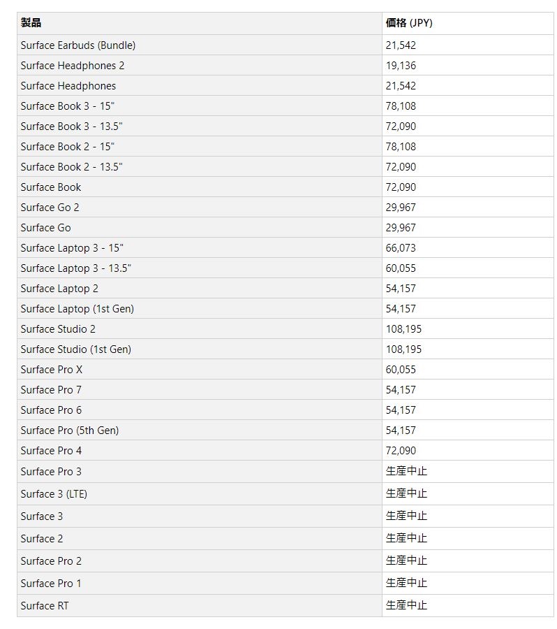Click the Surface Pro X row name

(51, 370)
